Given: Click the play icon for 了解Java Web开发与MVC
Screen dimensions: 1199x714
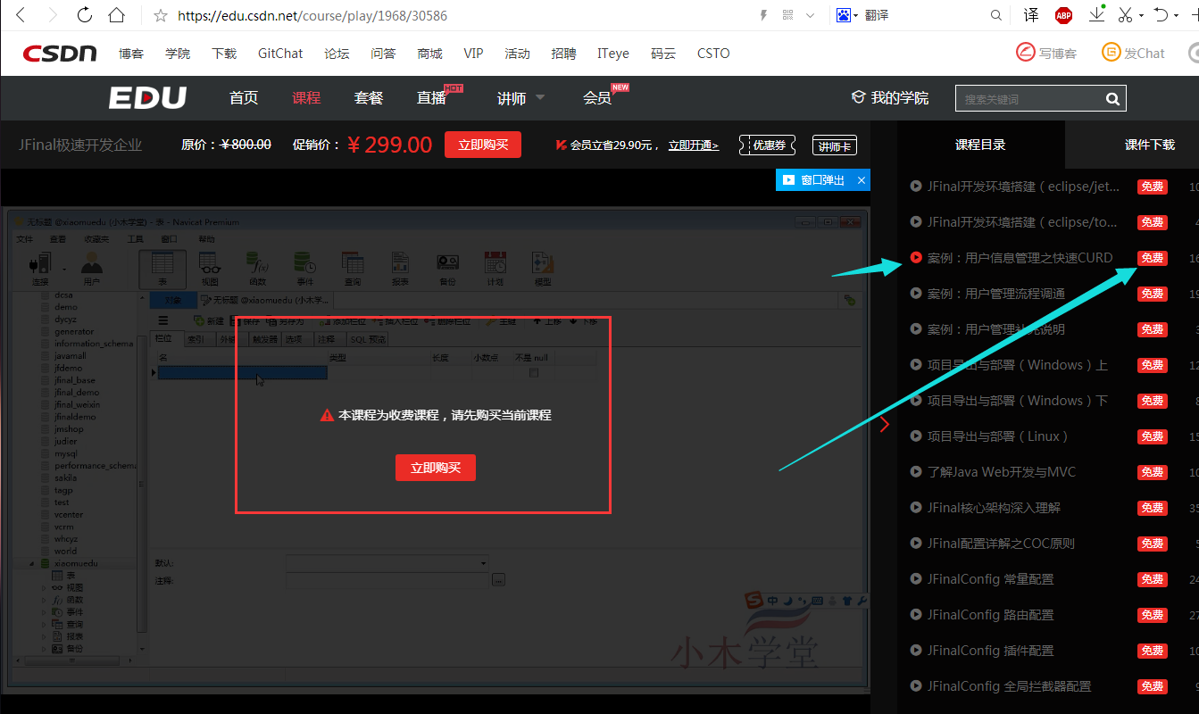Looking at the screenshot, I should [x=916, y=472].
